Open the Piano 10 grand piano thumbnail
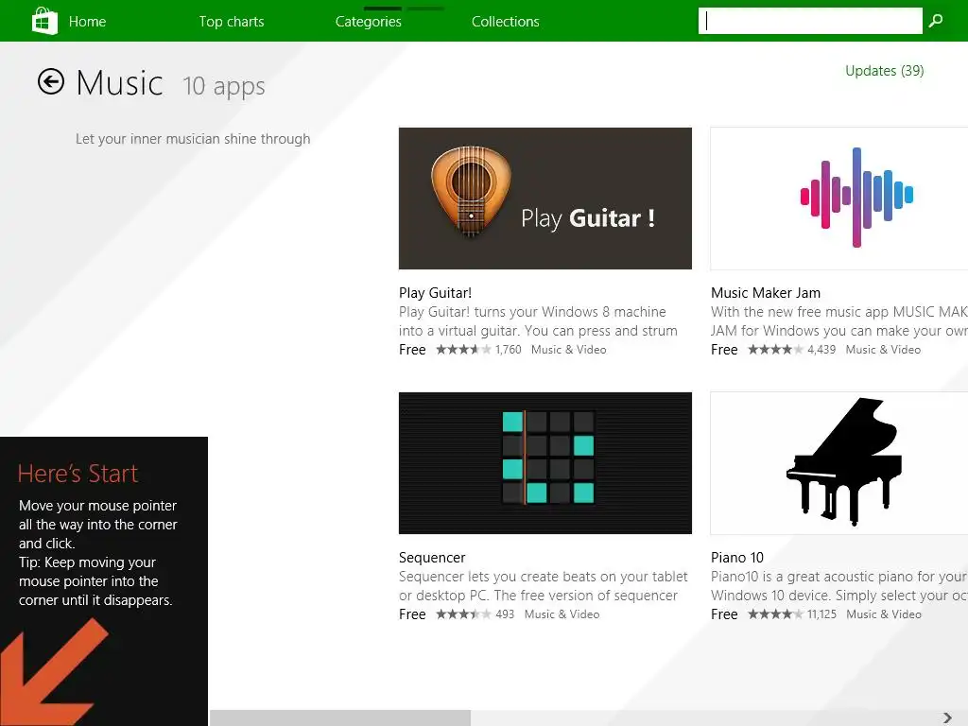 tap(839, 463)
